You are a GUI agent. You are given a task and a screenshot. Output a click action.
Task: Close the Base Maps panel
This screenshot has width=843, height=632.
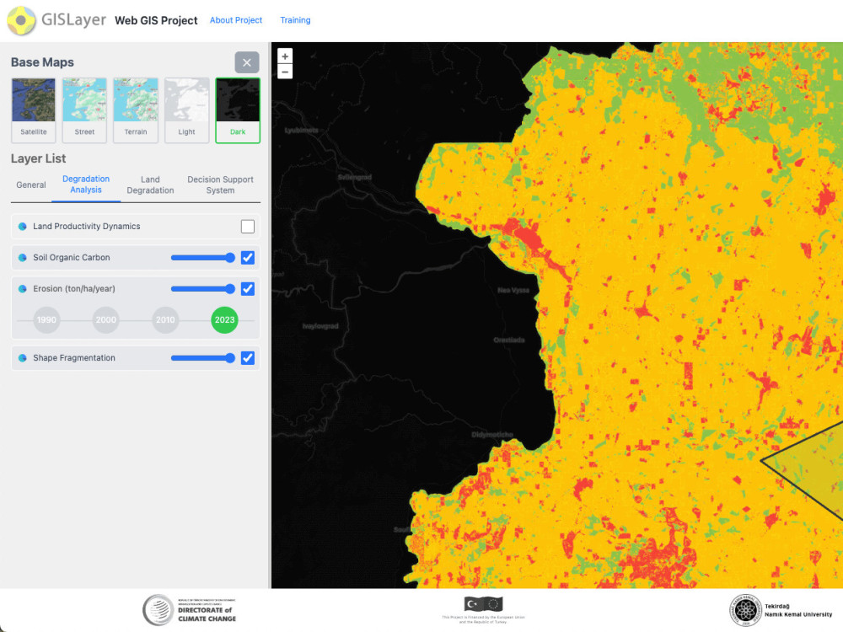coord(247,62)
